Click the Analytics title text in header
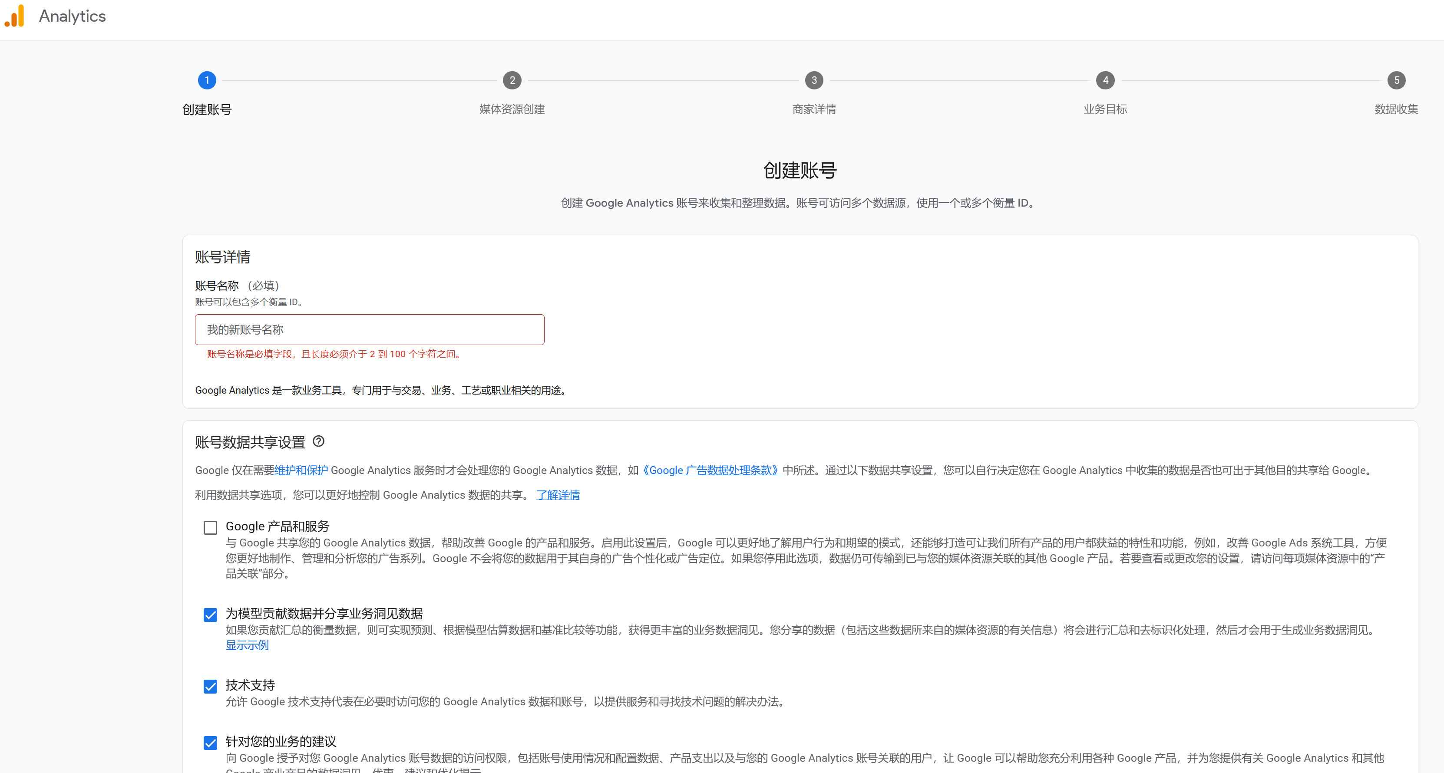 [73, 16]
